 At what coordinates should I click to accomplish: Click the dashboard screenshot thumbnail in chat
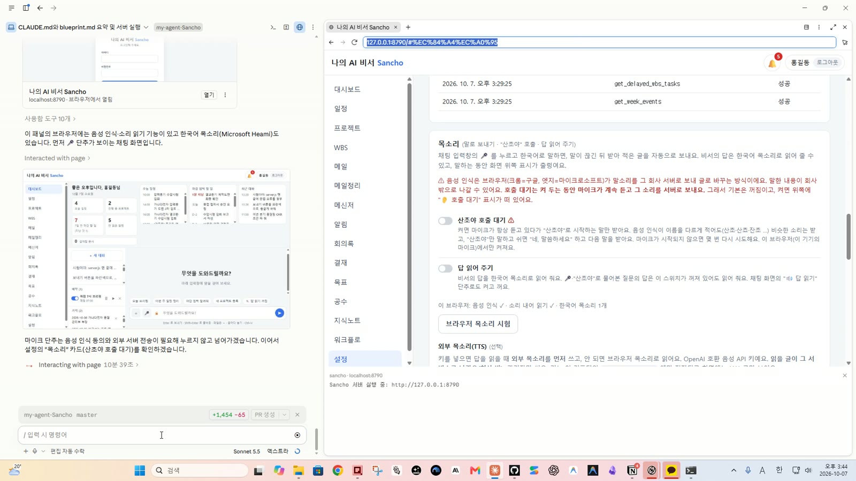tap(156, 249)
